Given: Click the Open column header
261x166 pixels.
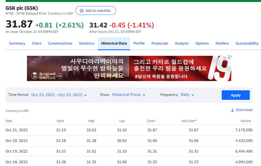Looking at the screenshot, I should (x=60, y=121).
